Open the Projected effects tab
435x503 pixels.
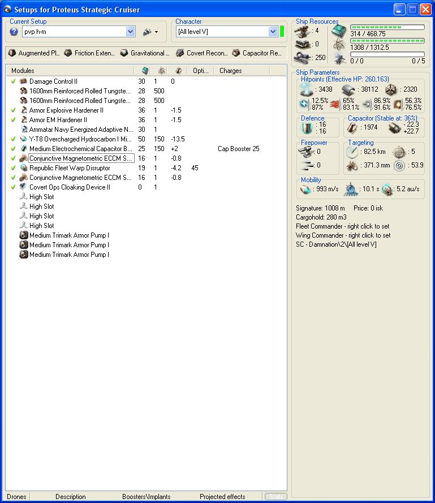tap(222, 497)
